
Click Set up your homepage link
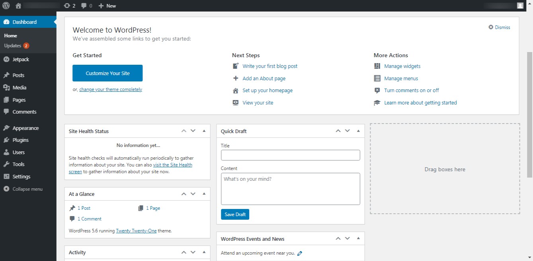[x=267, y=90]
